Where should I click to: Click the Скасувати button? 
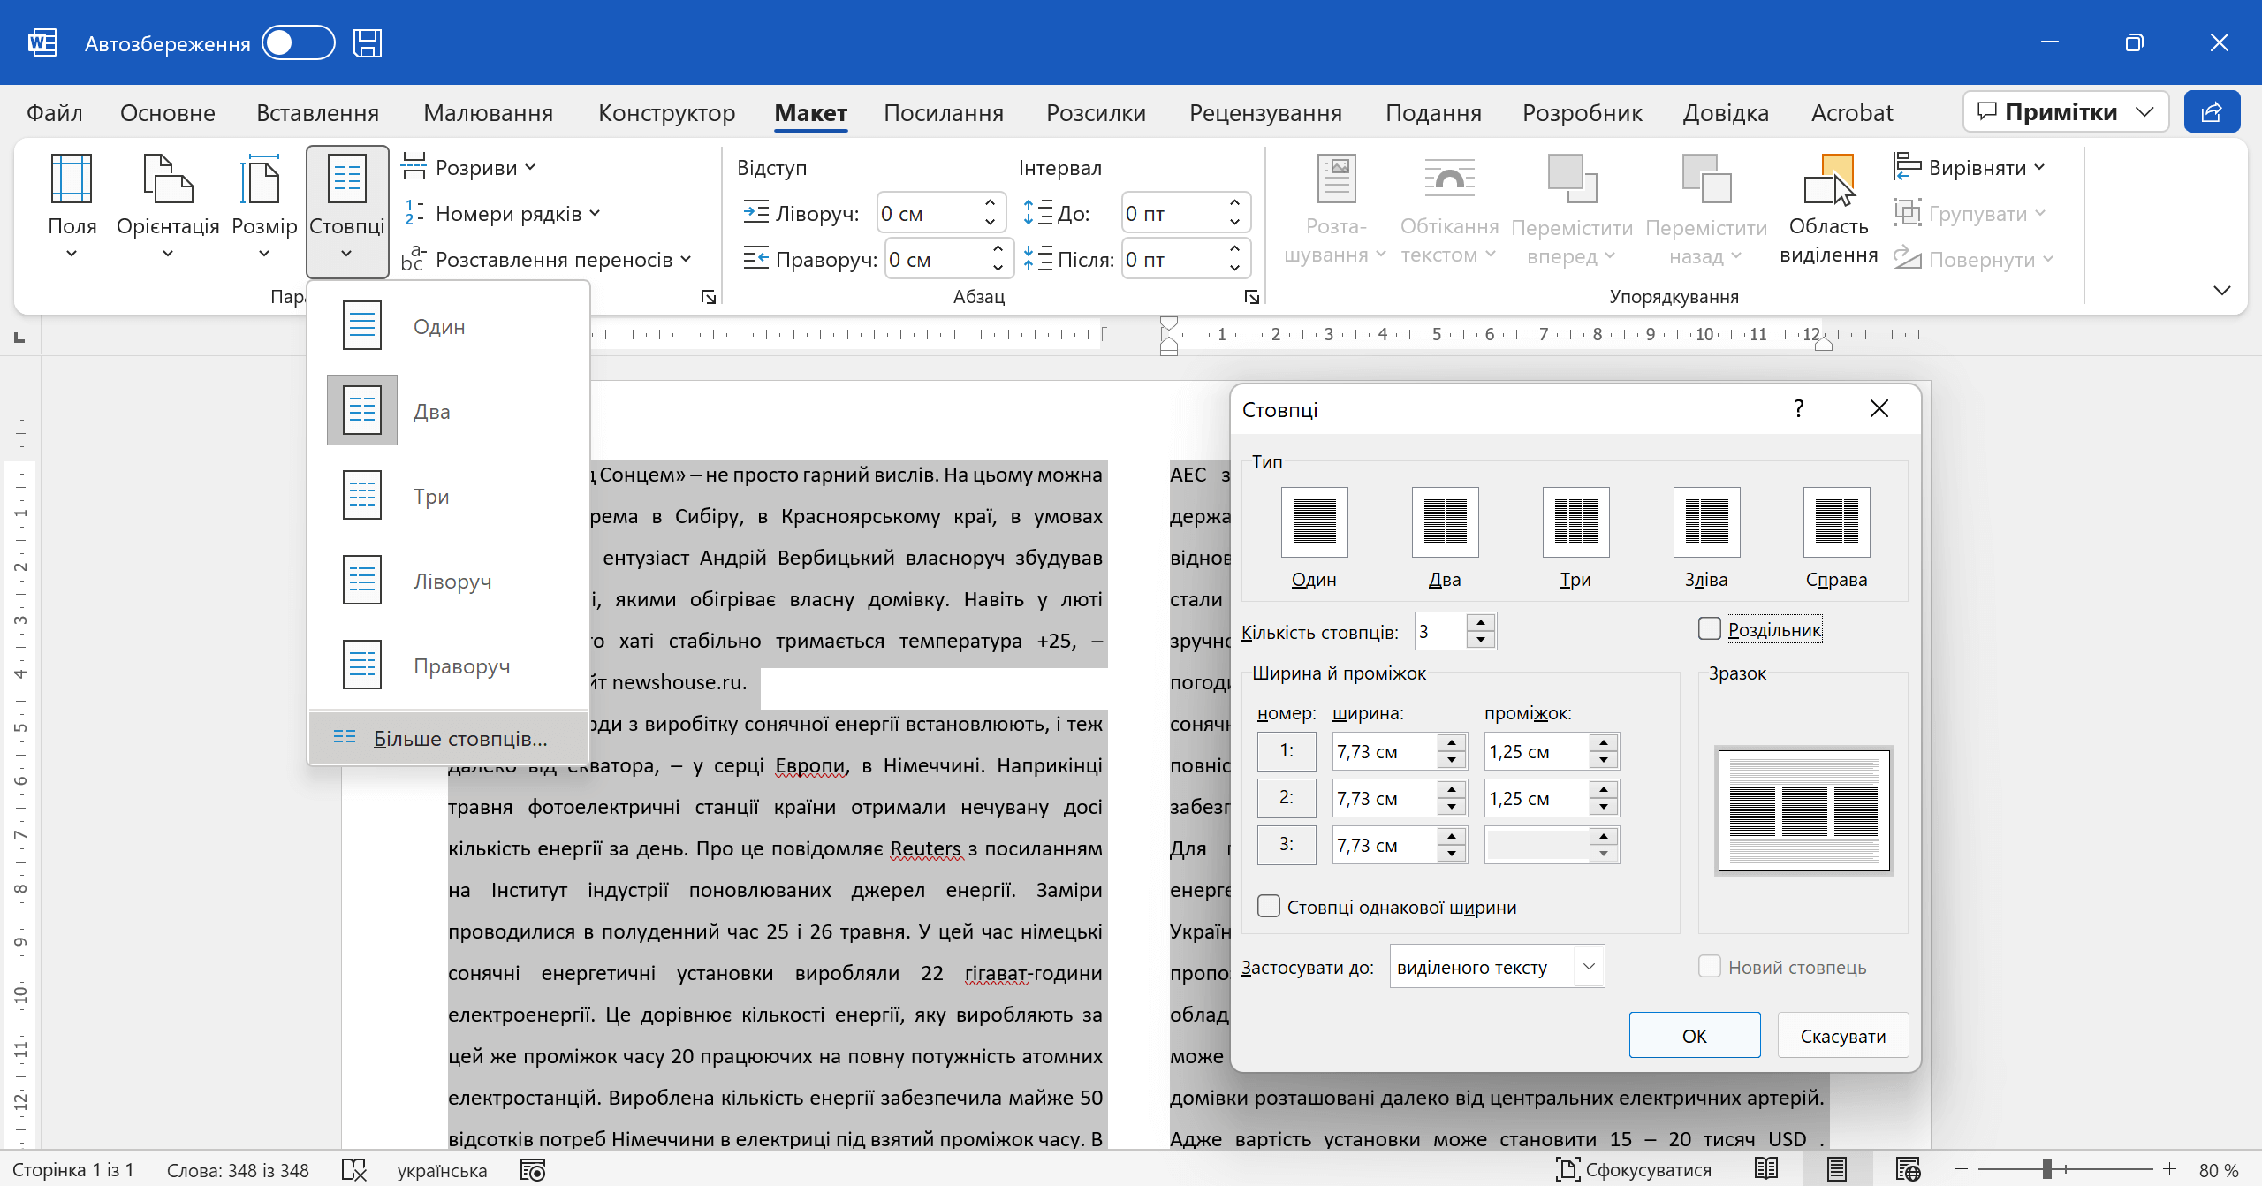[1842, 1036]
